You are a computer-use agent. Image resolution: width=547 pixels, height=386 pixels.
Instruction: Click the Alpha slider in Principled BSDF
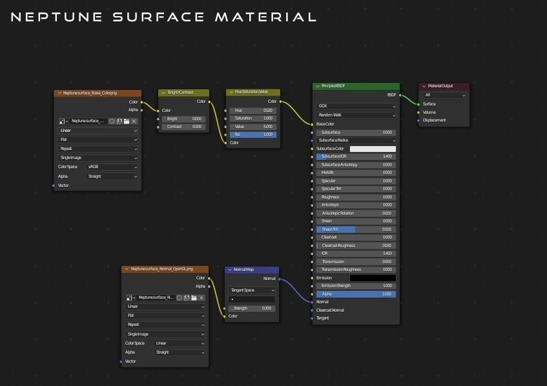pos(356,294)
